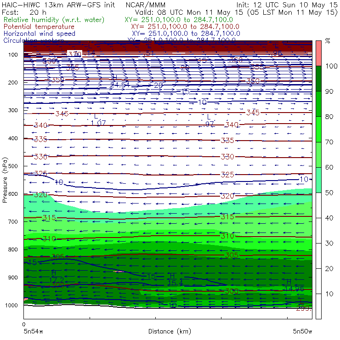Click 'Init: 12 UTC Sun 10 May 15'
The height and width of the screenshot is (340, 340).
[x=287, y=5]
